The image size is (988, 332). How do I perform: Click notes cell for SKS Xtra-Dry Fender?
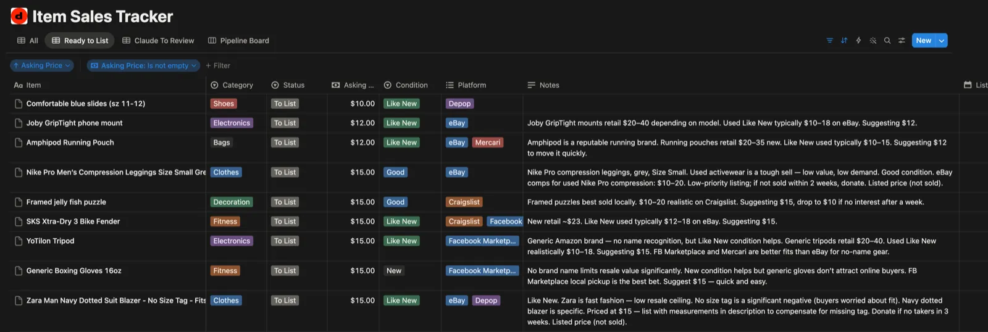pyautogui.click(x=740, y=222)
